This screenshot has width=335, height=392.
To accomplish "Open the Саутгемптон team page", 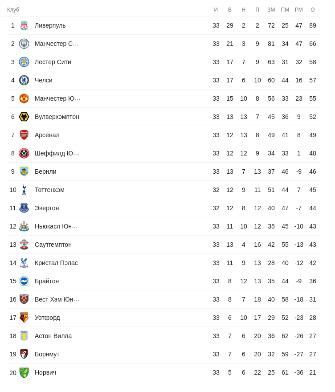I will (x=53, y=245).
